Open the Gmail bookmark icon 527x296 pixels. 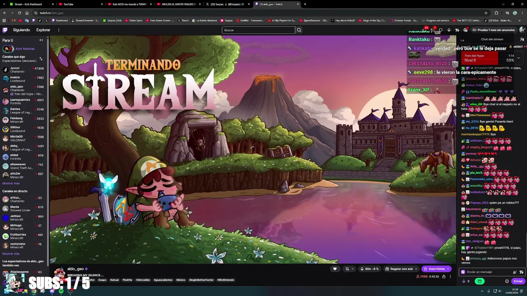coord(14,21)
